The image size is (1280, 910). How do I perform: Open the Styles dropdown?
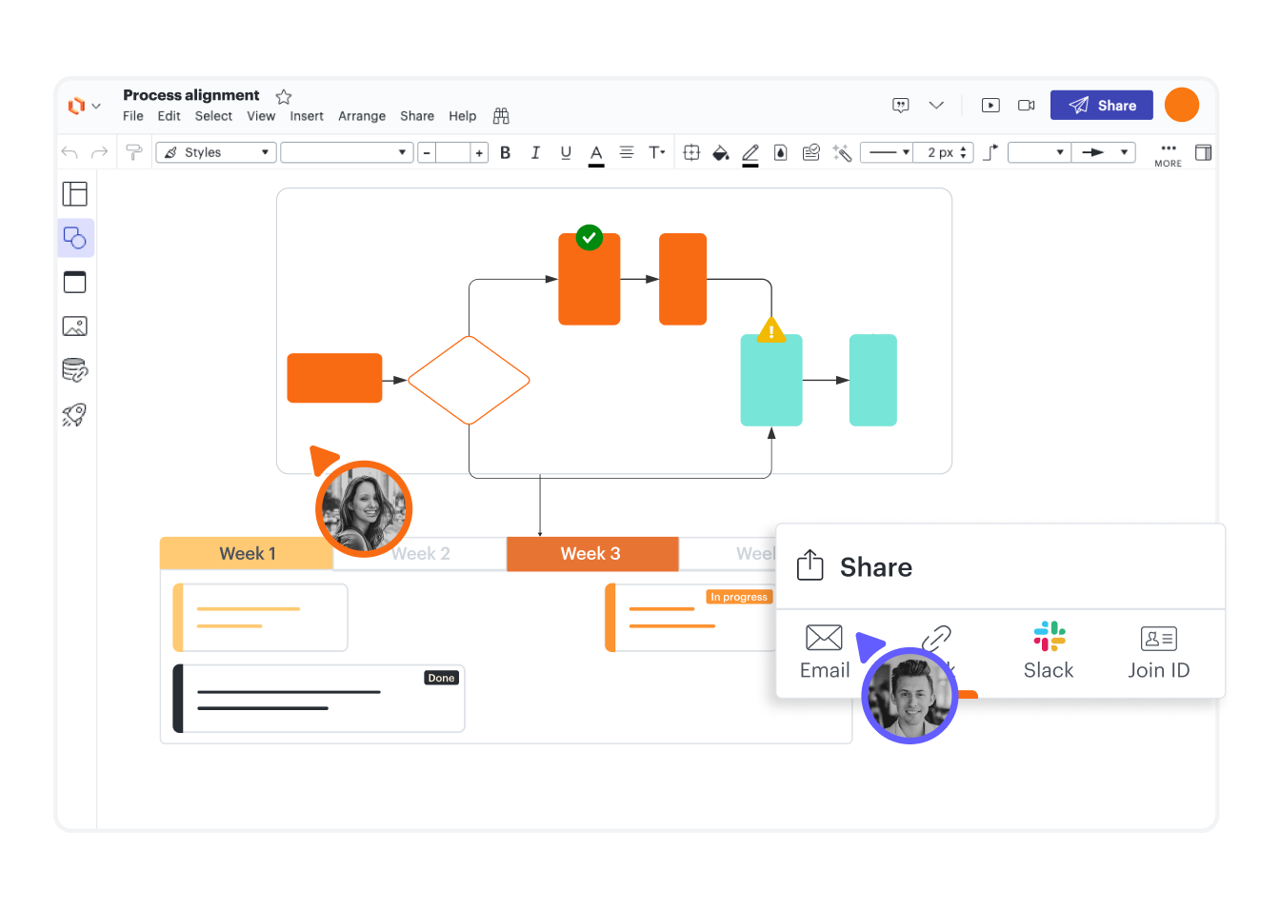point(216,152)
